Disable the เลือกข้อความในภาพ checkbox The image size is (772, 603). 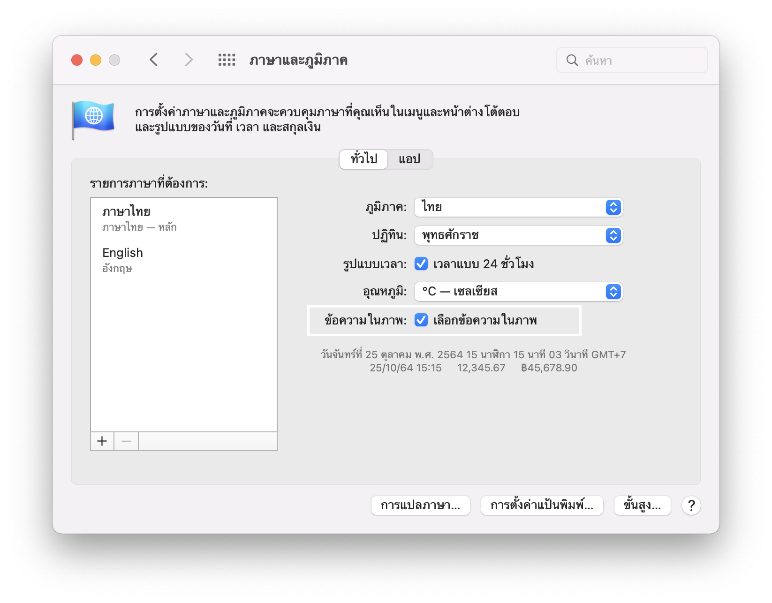421,320
